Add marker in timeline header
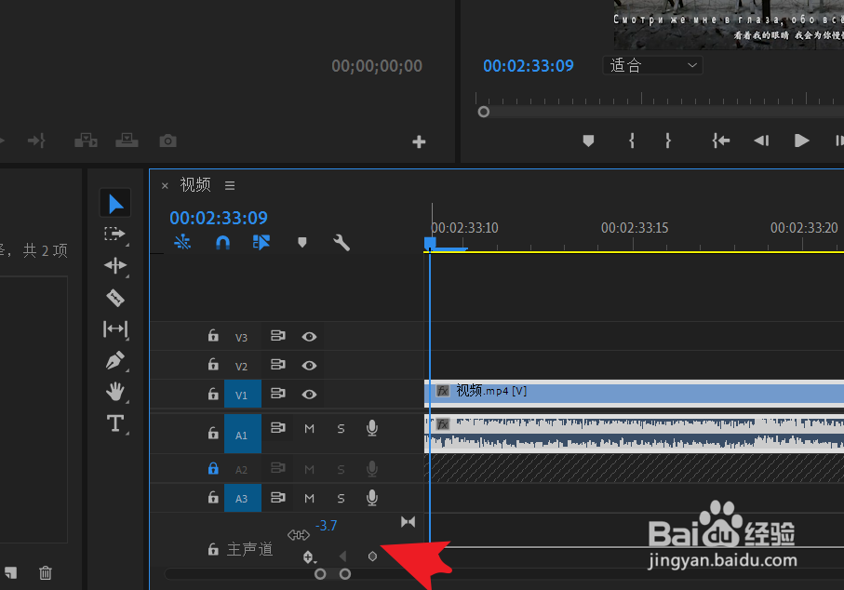This screenshot has width=844, height=590. tap(302, 242)
